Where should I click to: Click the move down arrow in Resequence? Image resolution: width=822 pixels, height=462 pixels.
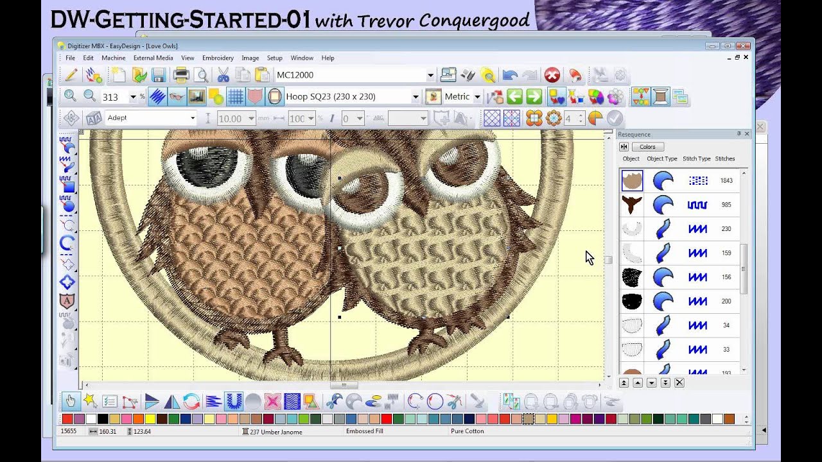pyautogui.click(x=651, y=382)
